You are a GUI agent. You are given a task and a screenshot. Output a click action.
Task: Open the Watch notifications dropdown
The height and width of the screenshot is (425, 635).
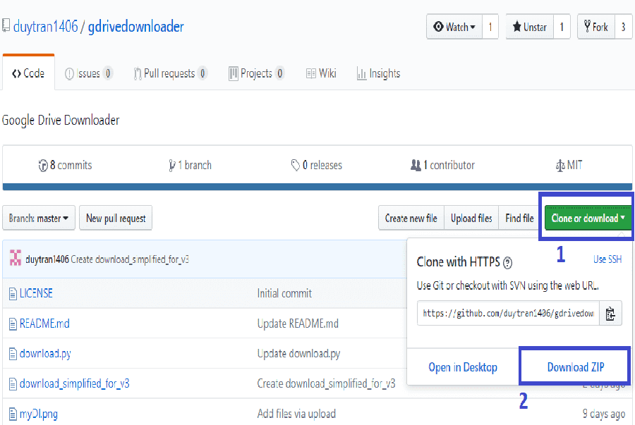click(455, 27)
